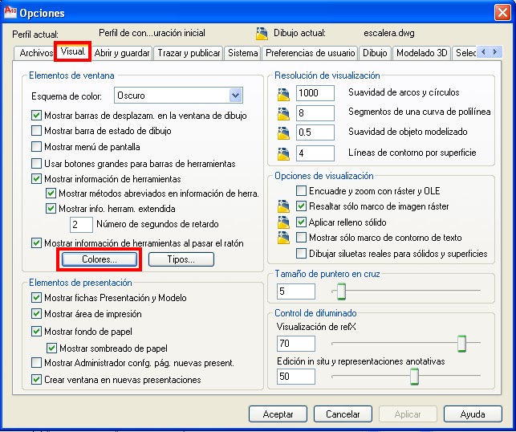Close the Opciones dialog
This screenshot has height=432, width=516.
coord(502,13)
